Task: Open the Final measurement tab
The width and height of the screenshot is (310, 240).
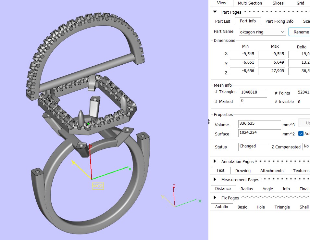Action: tap(304, 189)
